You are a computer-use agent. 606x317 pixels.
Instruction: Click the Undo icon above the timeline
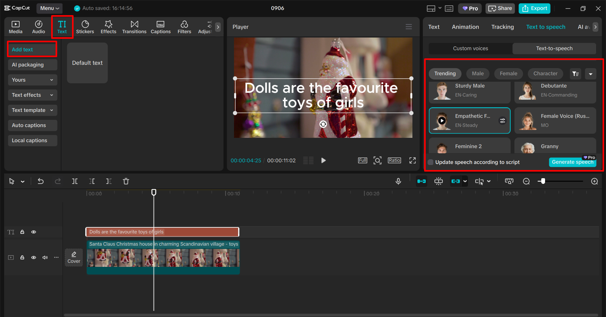(41, 181)
